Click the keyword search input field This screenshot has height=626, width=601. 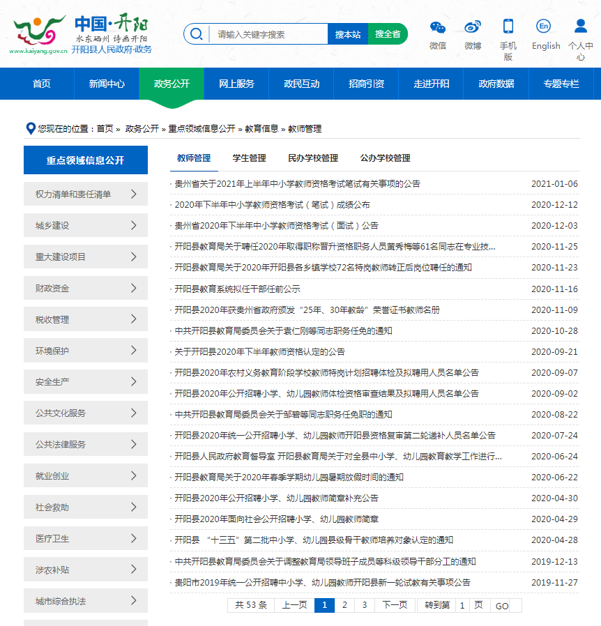268,34
